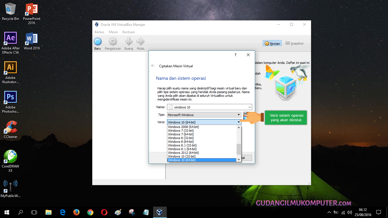Open Pengaturan (Settings) in the toolbar

(113, 44)
